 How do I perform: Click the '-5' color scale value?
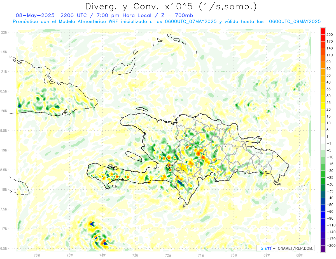[329, 150]
